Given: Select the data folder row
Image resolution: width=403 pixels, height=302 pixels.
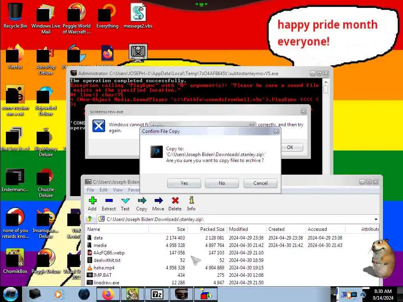Looking at the screenshot, I should [232, 238].
